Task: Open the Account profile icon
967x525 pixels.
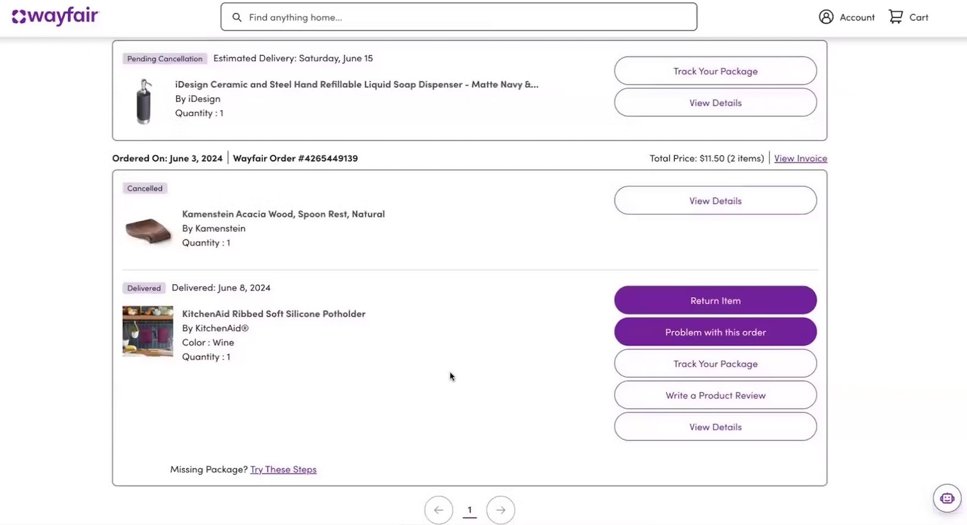Action: click(826, 17)
